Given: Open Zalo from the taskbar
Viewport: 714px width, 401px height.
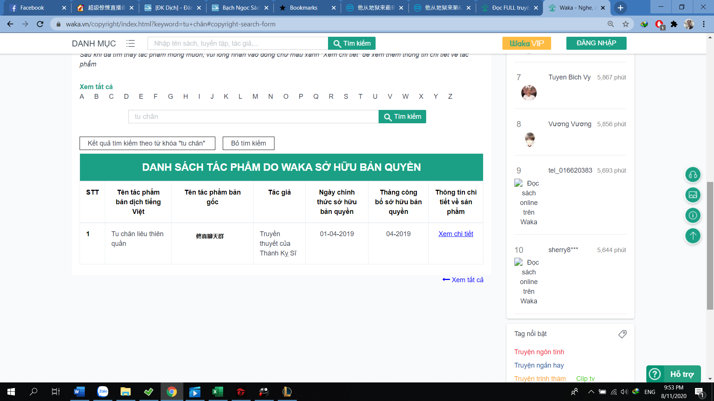Looking at the screenshot, I should tap(103, 391).
